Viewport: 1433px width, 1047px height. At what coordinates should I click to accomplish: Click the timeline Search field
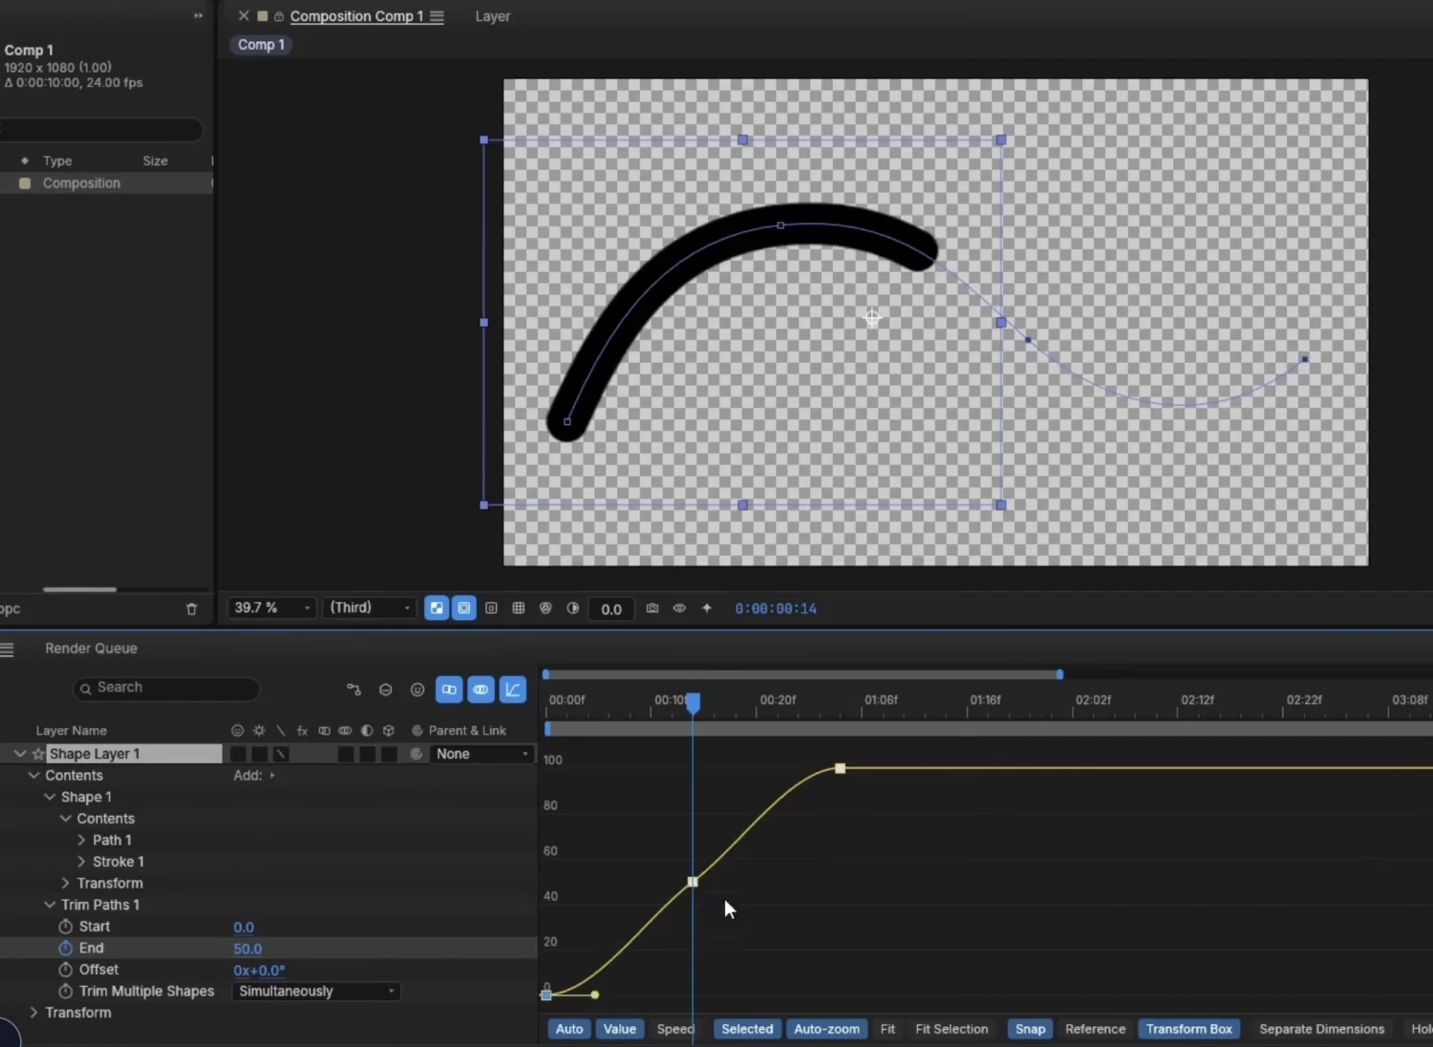click(166, 688)
